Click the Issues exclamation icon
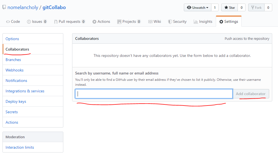278x155 pixels. pyautogui.click(x=29, y=22)
